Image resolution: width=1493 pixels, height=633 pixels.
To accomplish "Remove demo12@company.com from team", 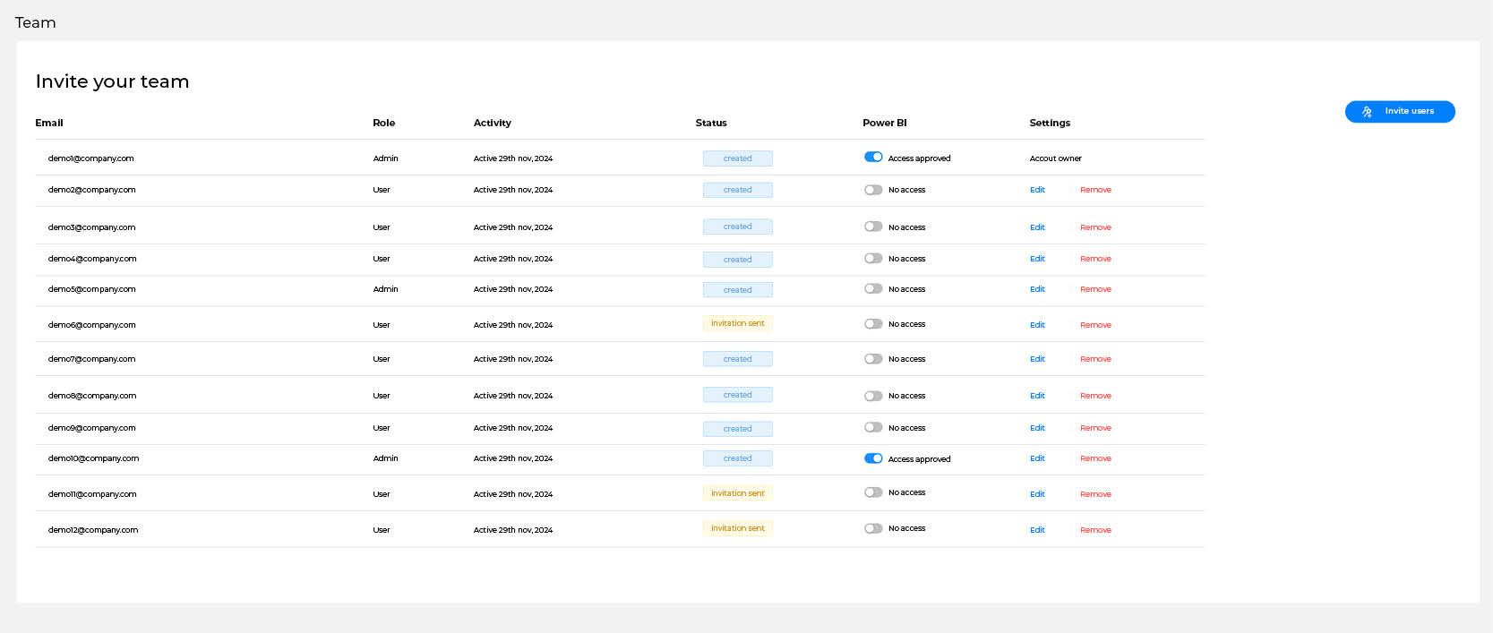I will (1095, 530).
